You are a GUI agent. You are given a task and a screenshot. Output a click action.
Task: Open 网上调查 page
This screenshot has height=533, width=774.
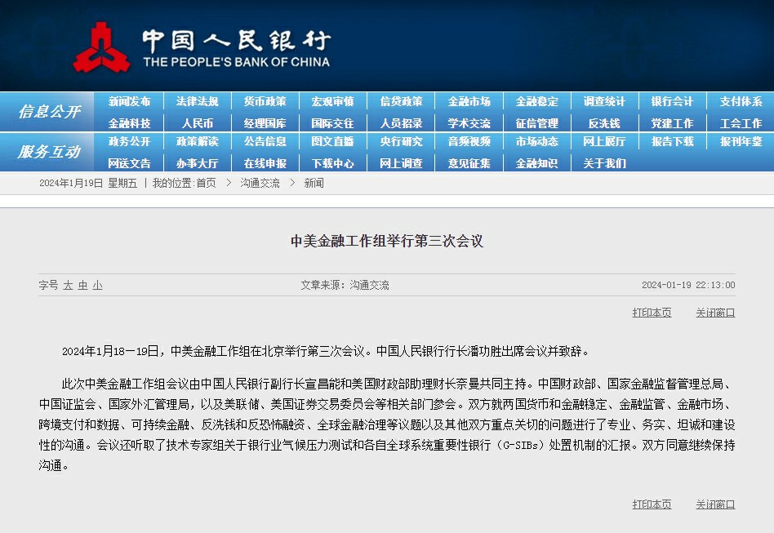[402, 163]
